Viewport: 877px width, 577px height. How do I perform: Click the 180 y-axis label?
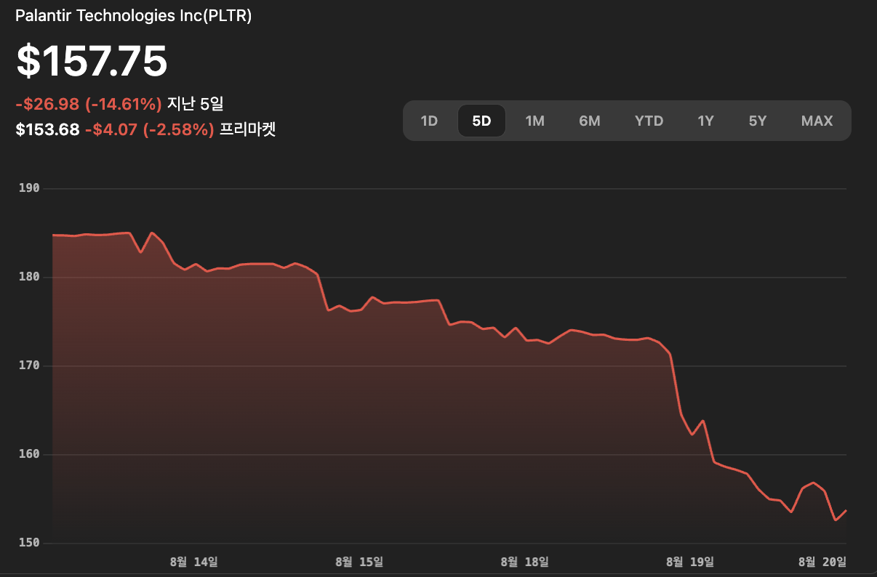point(30,277)
